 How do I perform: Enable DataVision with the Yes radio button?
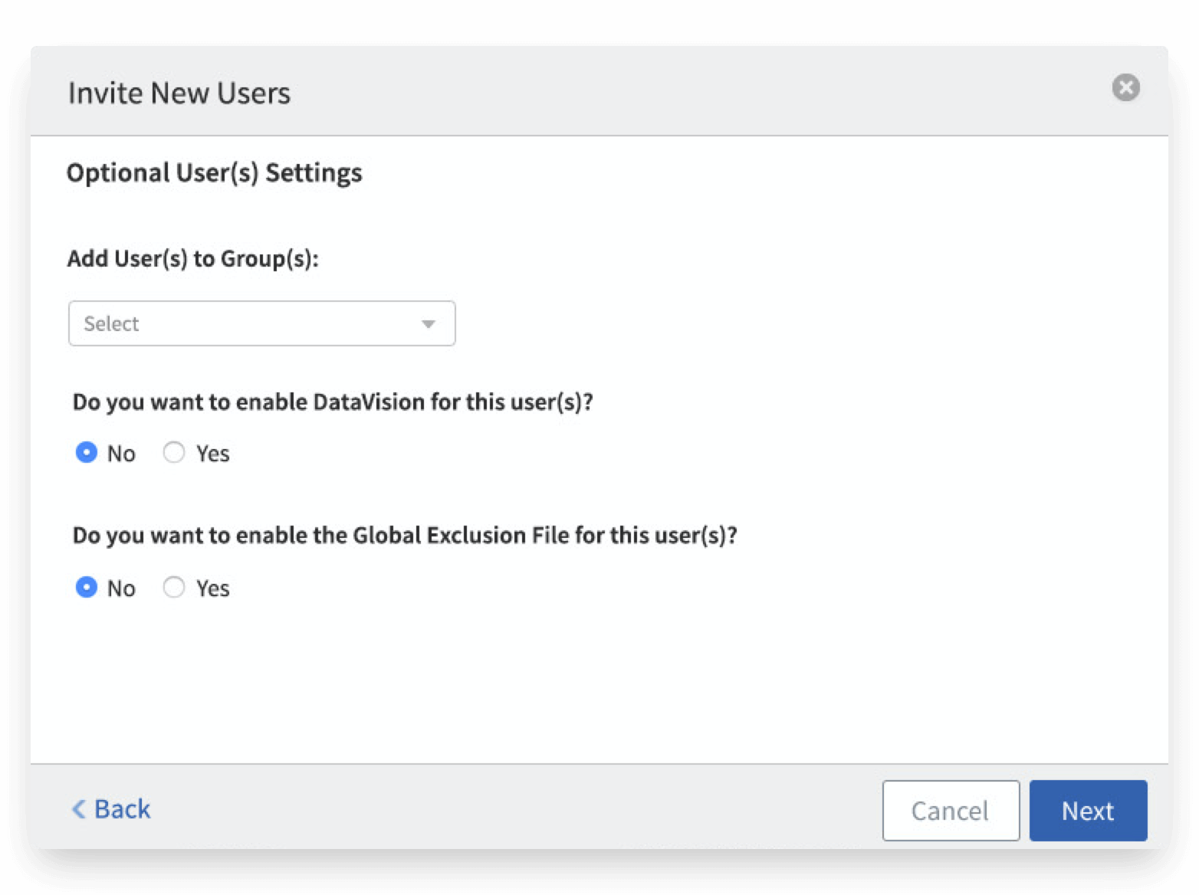(174, 453)
